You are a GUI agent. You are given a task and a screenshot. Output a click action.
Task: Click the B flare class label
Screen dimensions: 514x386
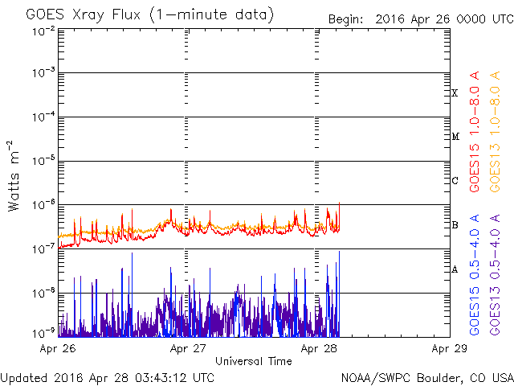point(455,225)
